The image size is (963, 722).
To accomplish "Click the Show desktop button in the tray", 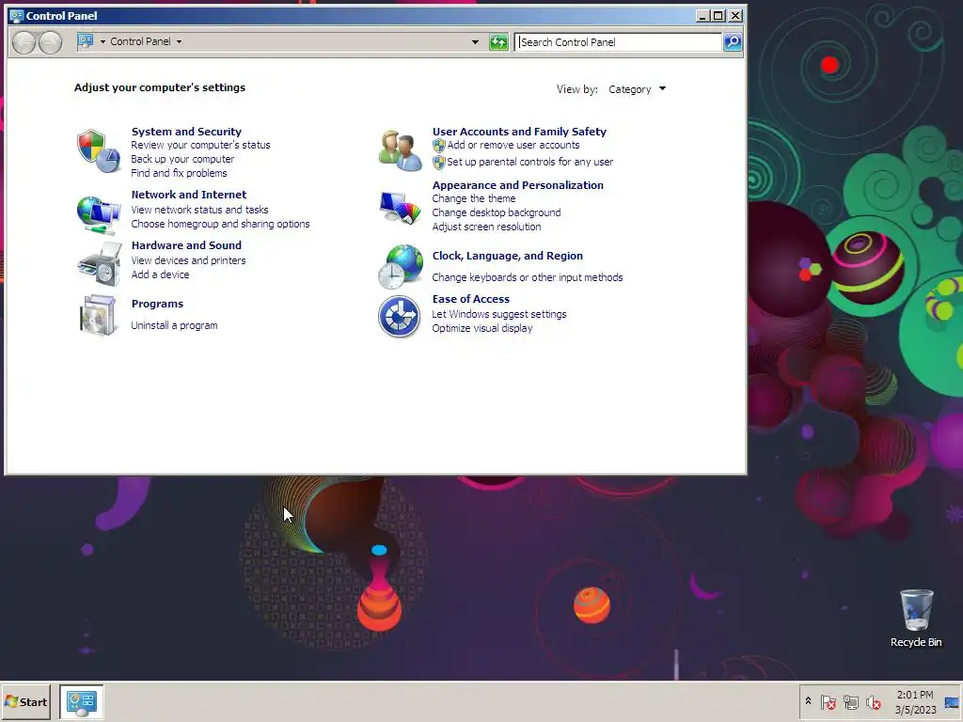I will coord(953,702).
